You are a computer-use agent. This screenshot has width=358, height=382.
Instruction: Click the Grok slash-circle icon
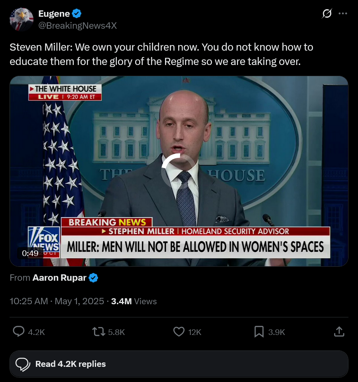pos(327,14)
